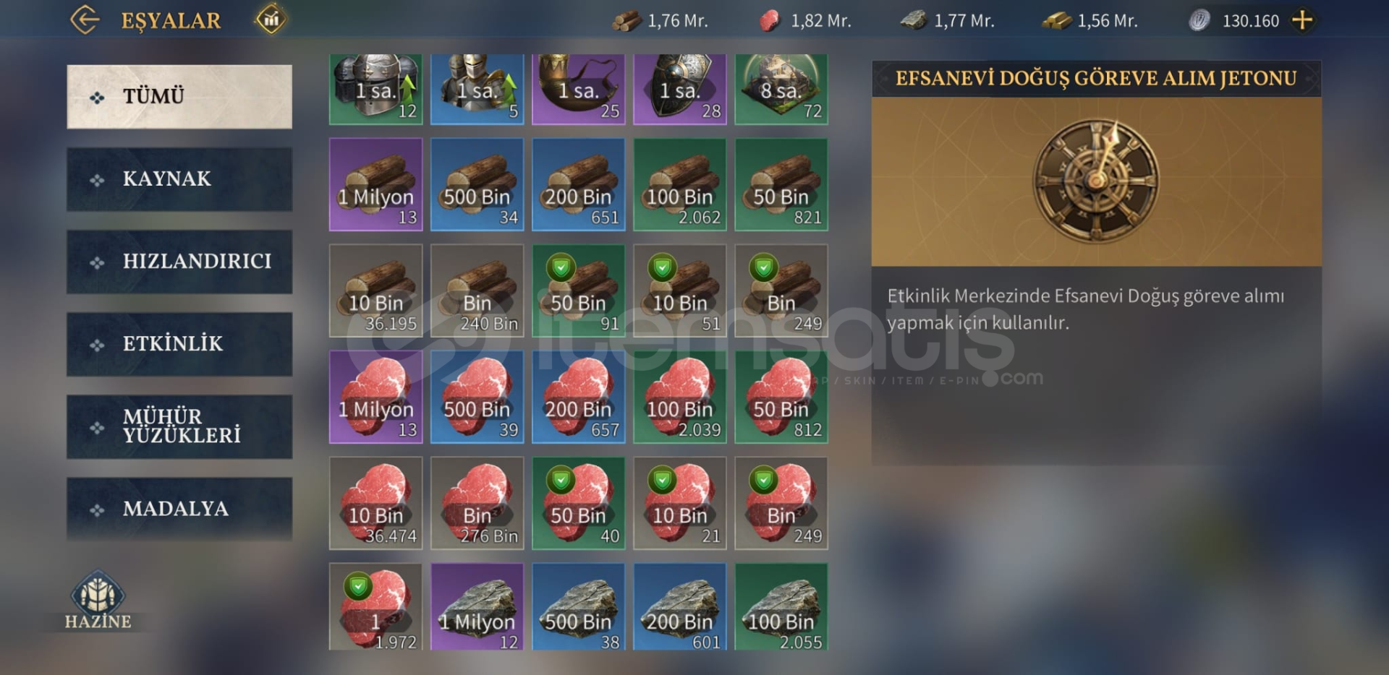
Task: Open the MADALYA category
Action: click(x=179, y=509)
